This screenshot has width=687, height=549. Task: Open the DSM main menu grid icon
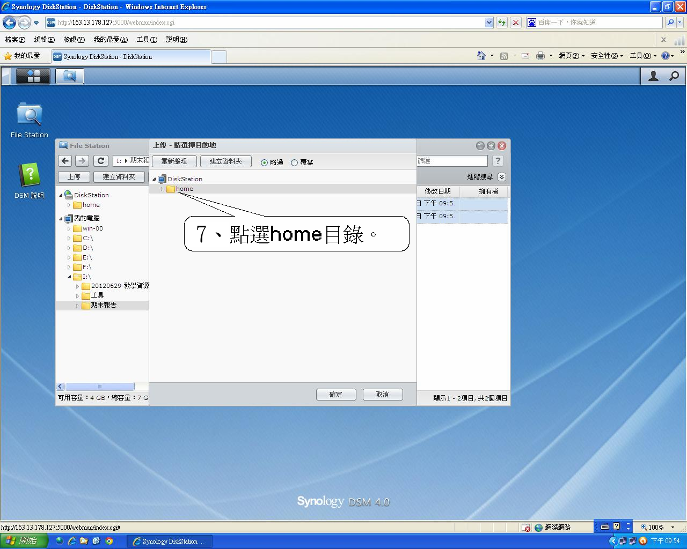point(33,76)
